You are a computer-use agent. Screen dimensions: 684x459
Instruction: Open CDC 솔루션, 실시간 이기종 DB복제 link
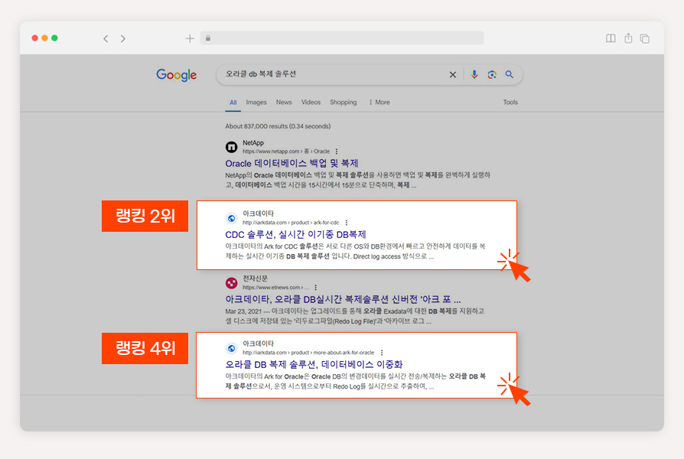pos(295,234)
